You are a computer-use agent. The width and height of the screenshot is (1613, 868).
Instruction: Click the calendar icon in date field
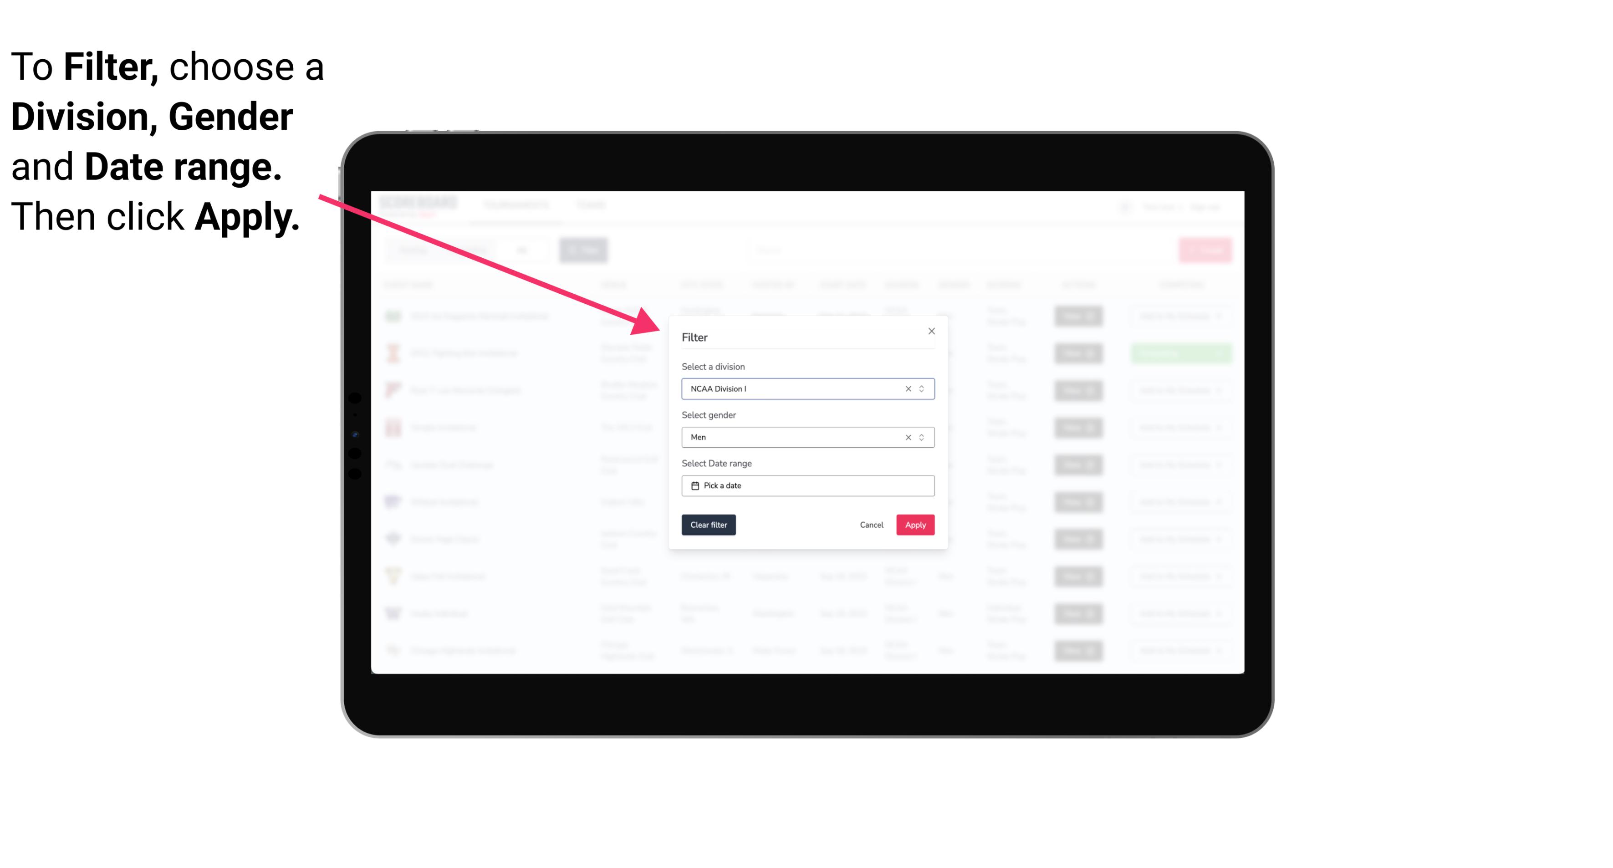click(693, 485)
